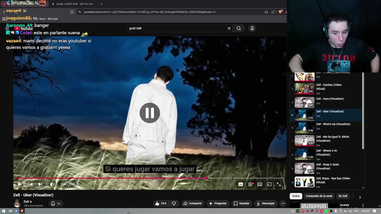The height and width of the screenshot is (214, 381).
Task: Like the video with thumbs up
Action: [x=160, y=203]
